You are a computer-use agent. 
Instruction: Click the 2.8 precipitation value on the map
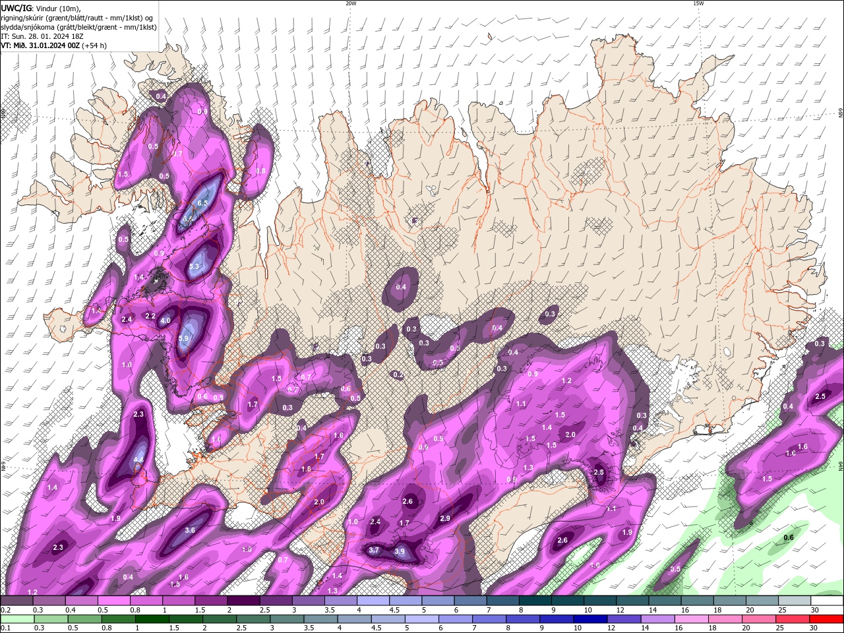point(599,472)
